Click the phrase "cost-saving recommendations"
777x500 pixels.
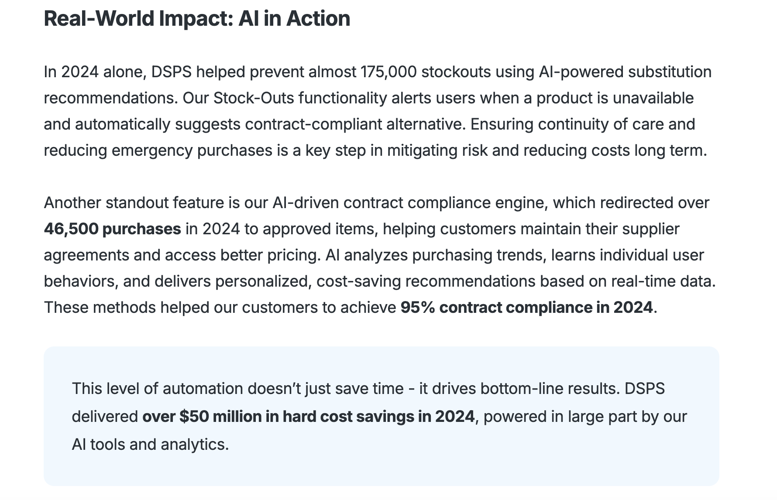426,281
